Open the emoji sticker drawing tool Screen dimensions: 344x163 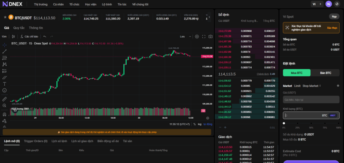coord(5,90)
